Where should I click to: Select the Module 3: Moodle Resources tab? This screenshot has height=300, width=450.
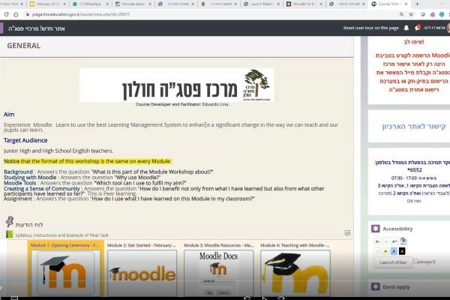point(219,245)
